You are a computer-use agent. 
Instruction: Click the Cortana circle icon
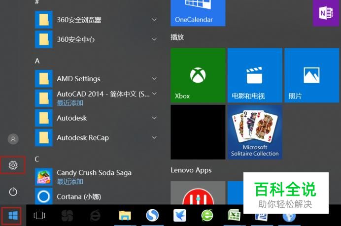click(44, 196)
